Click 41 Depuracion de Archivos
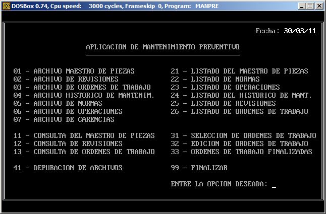326x214 pixels. pos(68,168)
